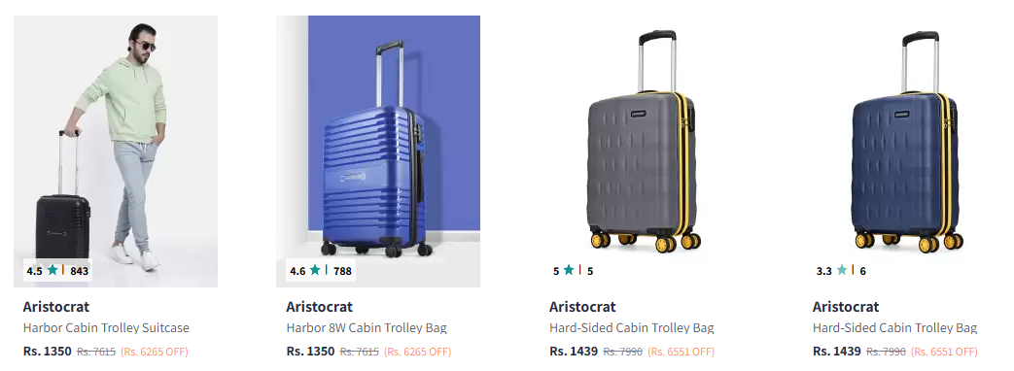Image resolution: width=1014 pixels, height=371 pixels.
Task: Open the blue Harbor 8W trolley image
Action: 378,152
